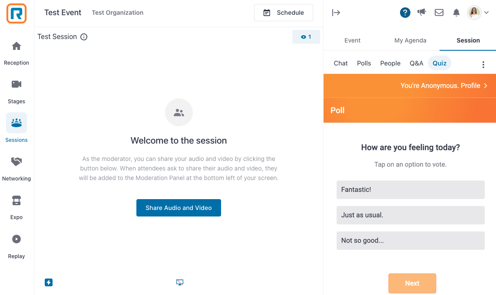The height and width of the screenshot is (295, 496).
Task: Open messages envelope icon
Action: pos(439,13)
